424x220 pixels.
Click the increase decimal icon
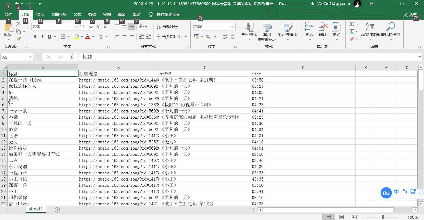coord(225,37)
